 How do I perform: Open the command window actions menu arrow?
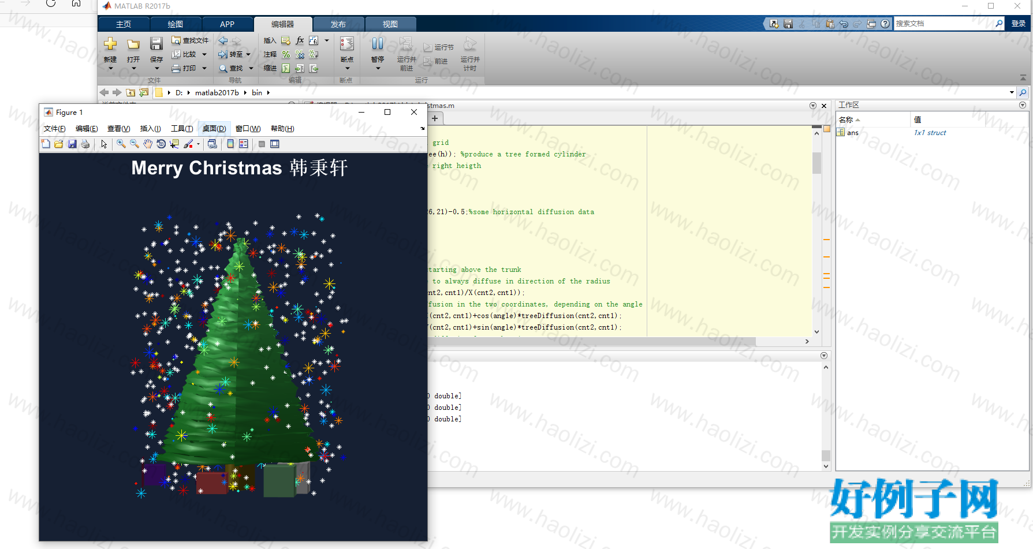point(824,356)
